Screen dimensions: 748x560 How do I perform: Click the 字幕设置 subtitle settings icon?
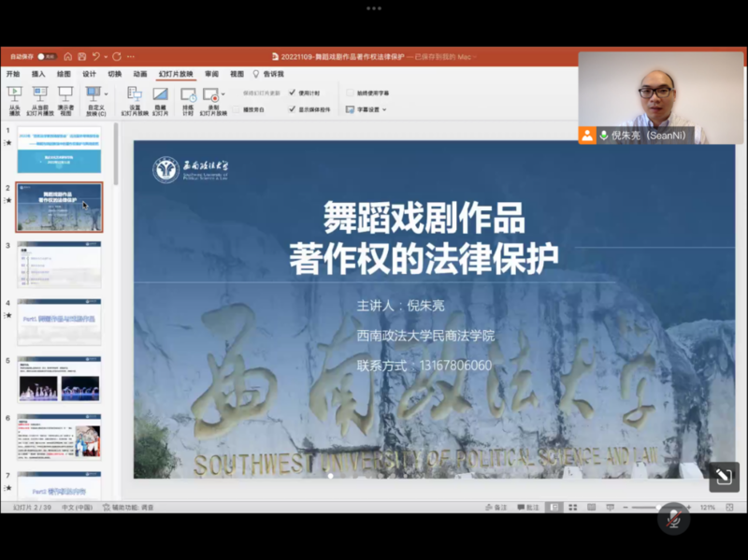coord(350,109)
